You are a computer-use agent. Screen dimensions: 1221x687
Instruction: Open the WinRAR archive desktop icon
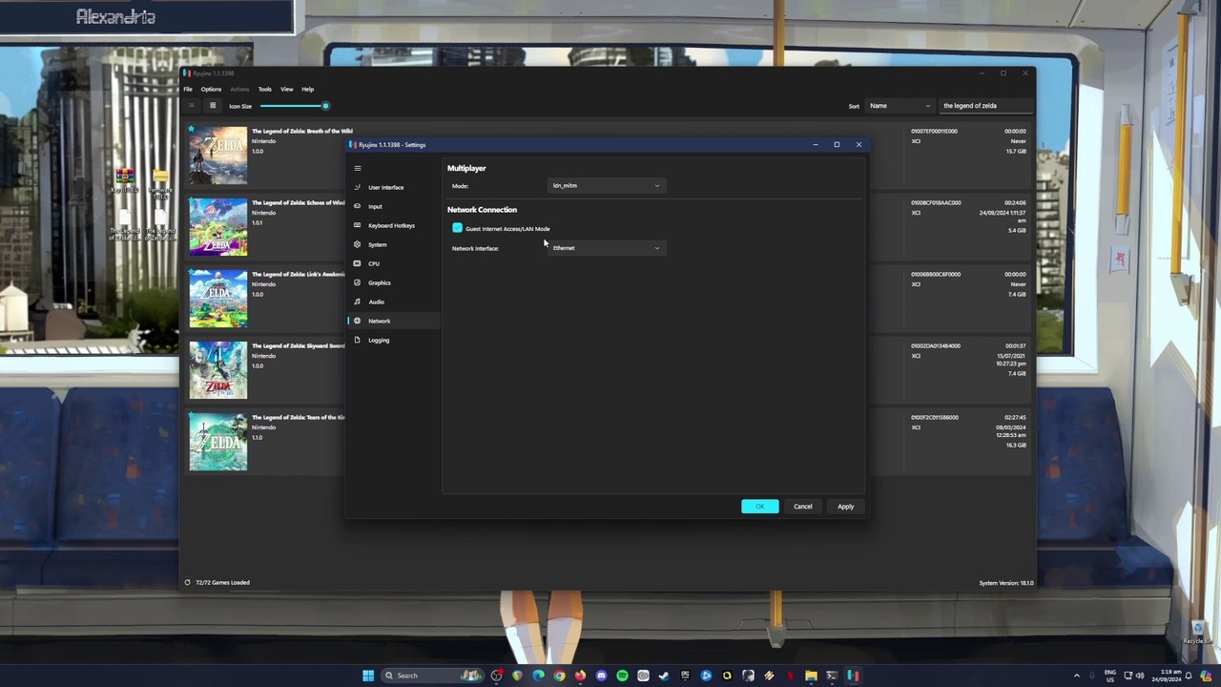[x=125, y=179]
